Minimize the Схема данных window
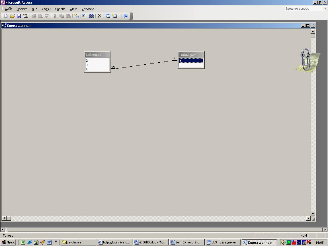This screenshot has height=246, width=328. tap(303, 26)
